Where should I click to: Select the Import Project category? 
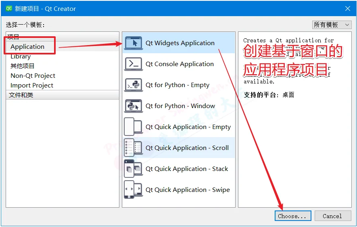32,85
